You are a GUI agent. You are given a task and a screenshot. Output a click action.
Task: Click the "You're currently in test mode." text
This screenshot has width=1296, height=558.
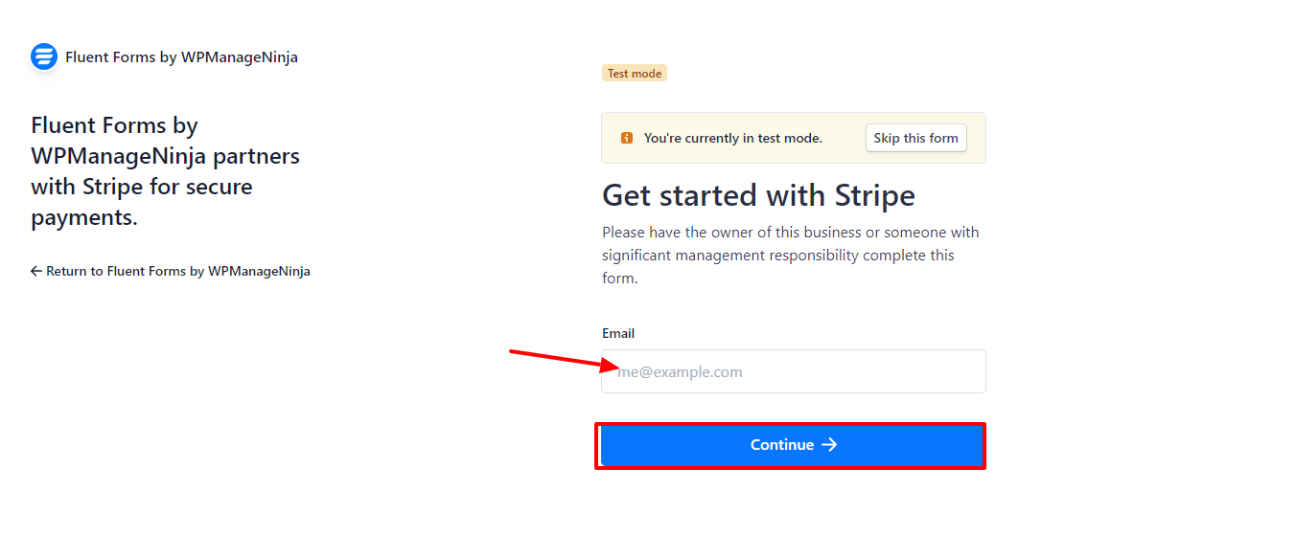tap(733, 138)
